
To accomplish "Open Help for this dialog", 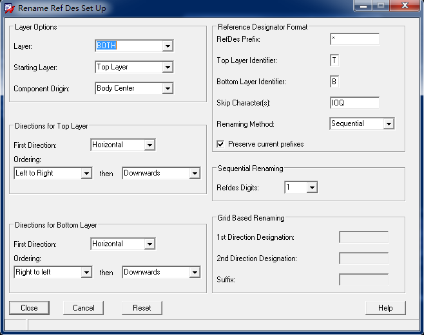I will 385,308.
